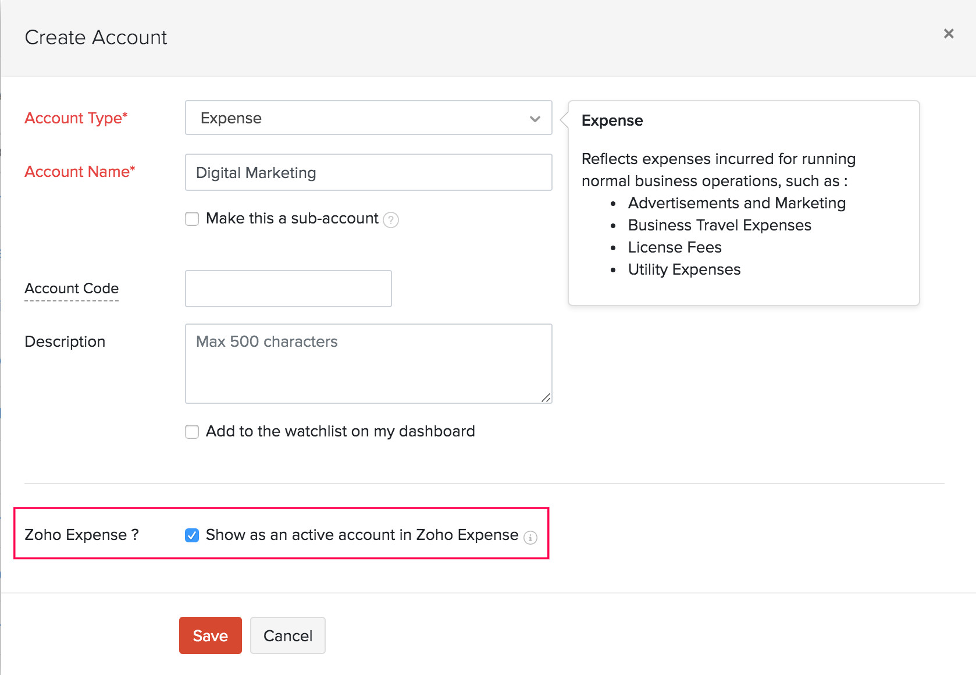Click the Create Account dialog title
This screenshot has width=976, height=675.
95,37
